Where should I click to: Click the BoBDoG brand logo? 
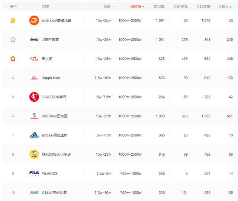pyautogui.click(x=34, y=116)
